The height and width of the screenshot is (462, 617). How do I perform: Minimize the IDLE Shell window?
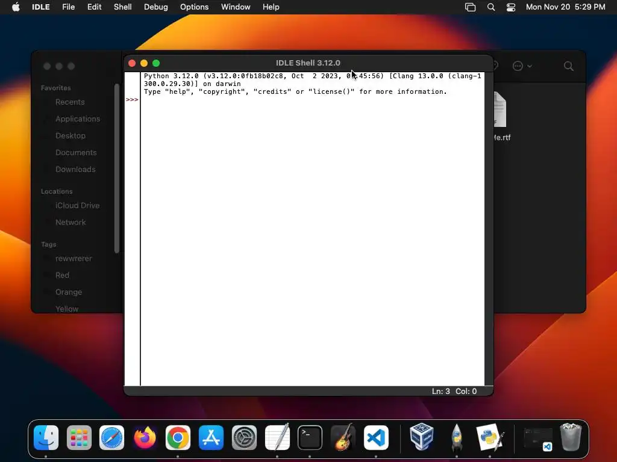coord(144,63)
